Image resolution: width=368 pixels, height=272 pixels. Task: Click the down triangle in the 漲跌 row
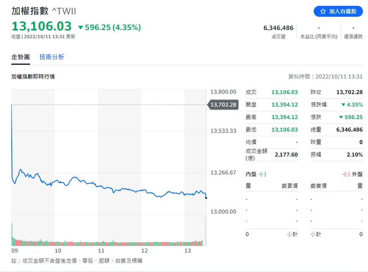pyautogui.click(x=341, y=117)
